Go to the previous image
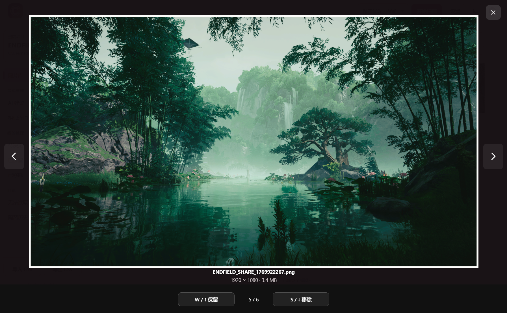 (14, 156)
